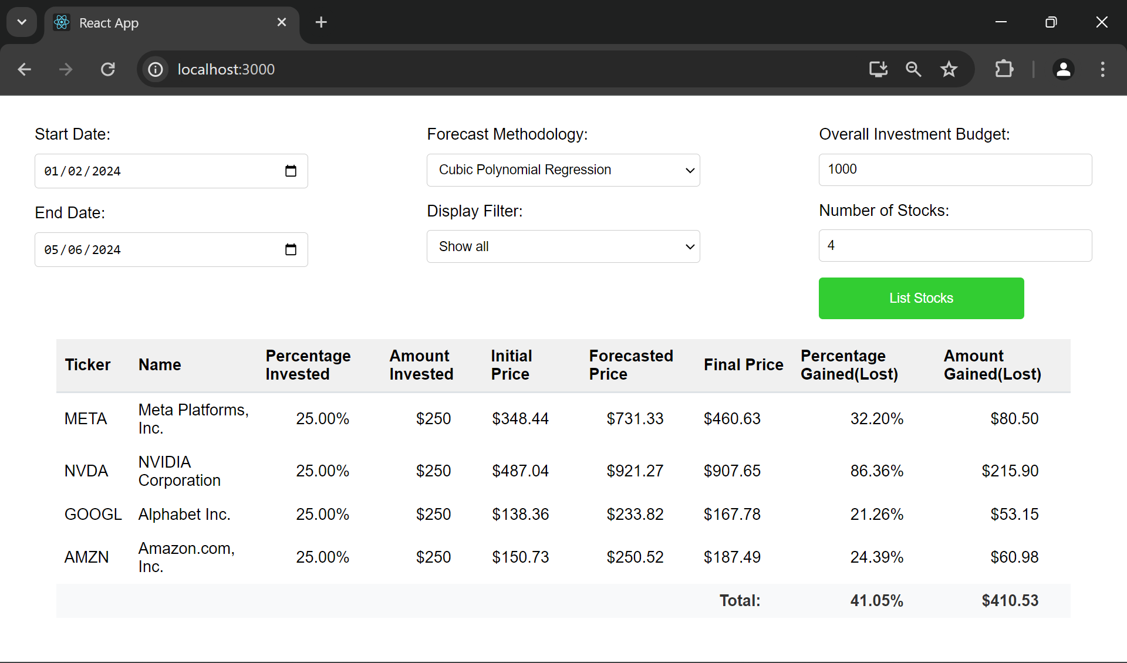Viewport: 1127px width, 663px height.
Task: Open the tab search chevron dropdown
Action: [22, 22]
